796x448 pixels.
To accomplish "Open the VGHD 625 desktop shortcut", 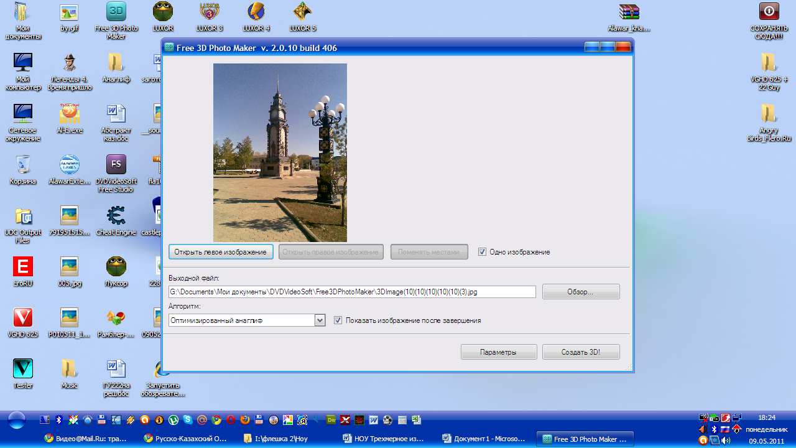I will [23, 323].
